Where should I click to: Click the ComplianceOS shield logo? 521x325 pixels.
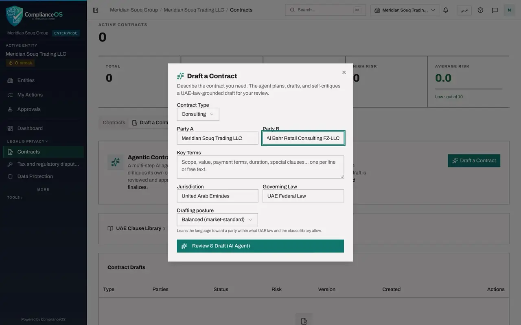14,16
